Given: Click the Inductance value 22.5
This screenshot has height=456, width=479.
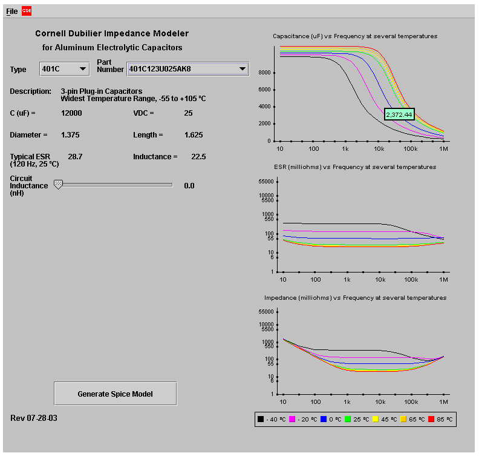Looking at the screenshot, I should point(198,157).
